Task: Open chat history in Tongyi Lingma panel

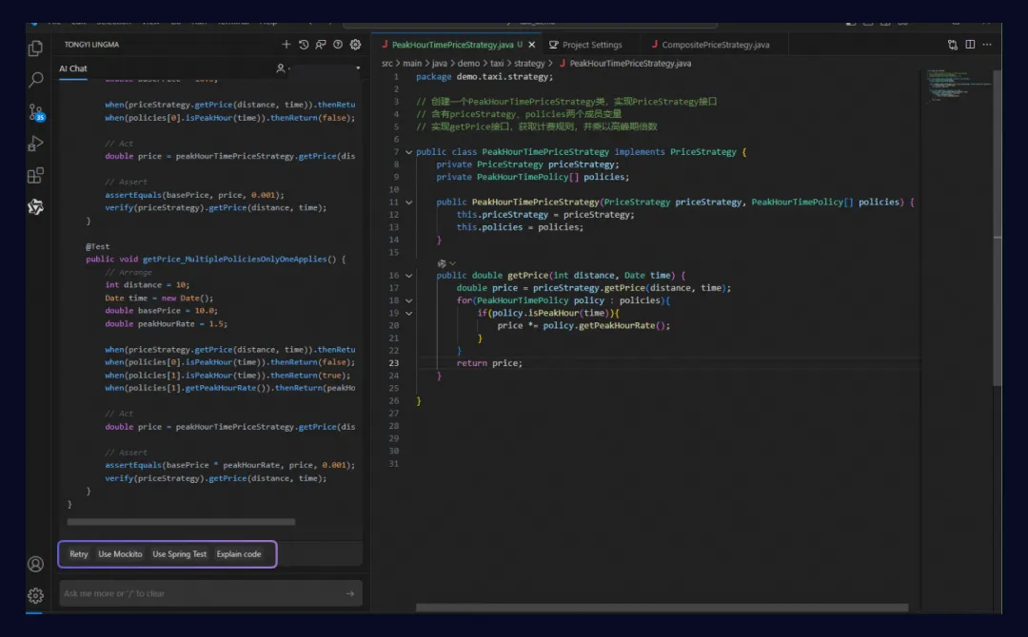Action: (x=304, y=45)
